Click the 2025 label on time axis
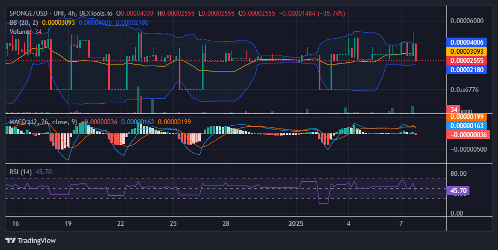This screenshot has height=250, width=498. (296, 224)
